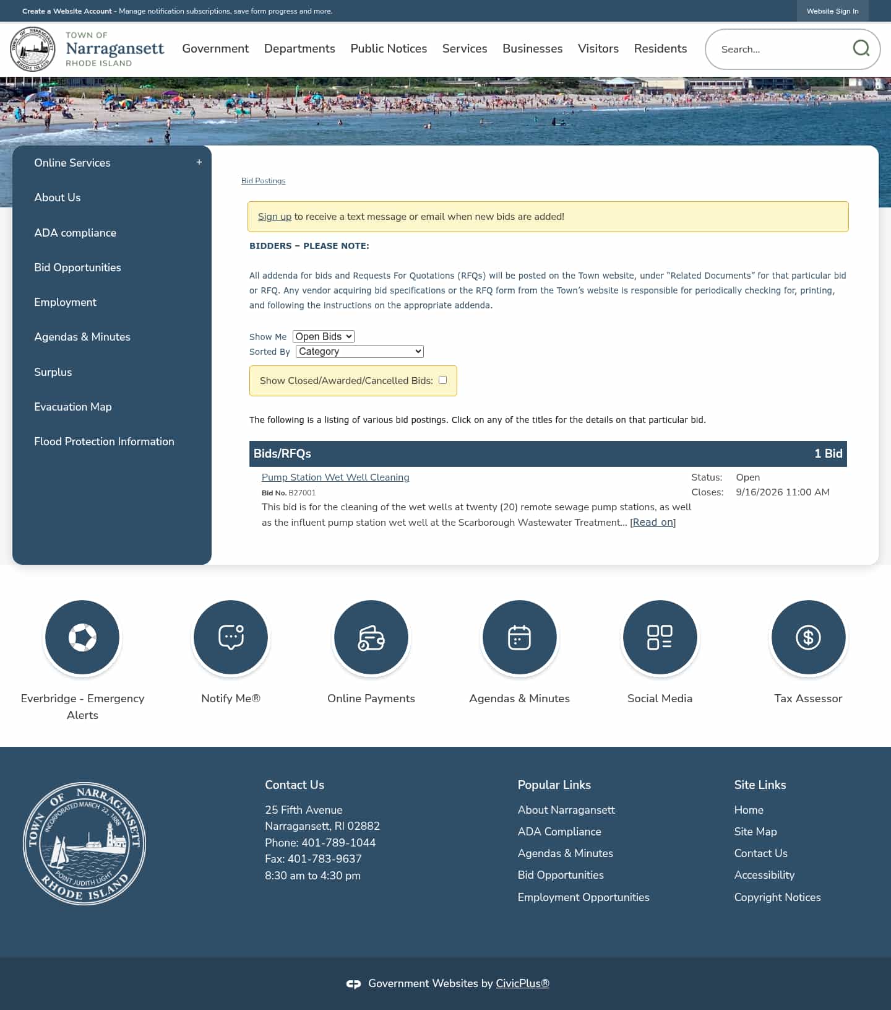Open ADA compliance in sidebar
Image resolution: width=891 pixels, height=1010 pixels.
point(75,233)
